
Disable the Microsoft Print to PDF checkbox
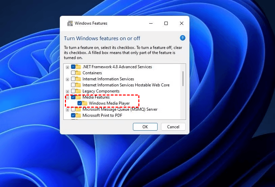pos(73,115)
